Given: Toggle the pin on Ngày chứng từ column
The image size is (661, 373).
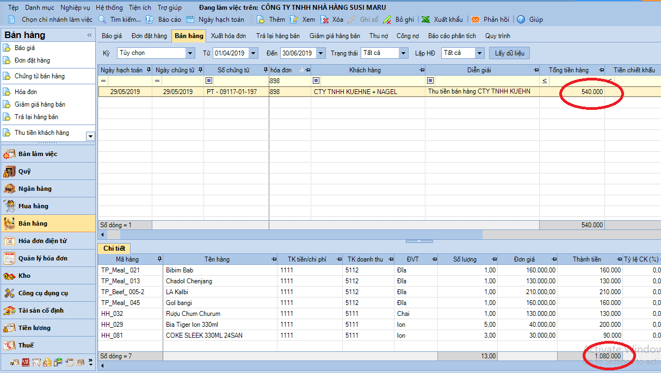Looking at the screenshot, I should pos(200,70).
